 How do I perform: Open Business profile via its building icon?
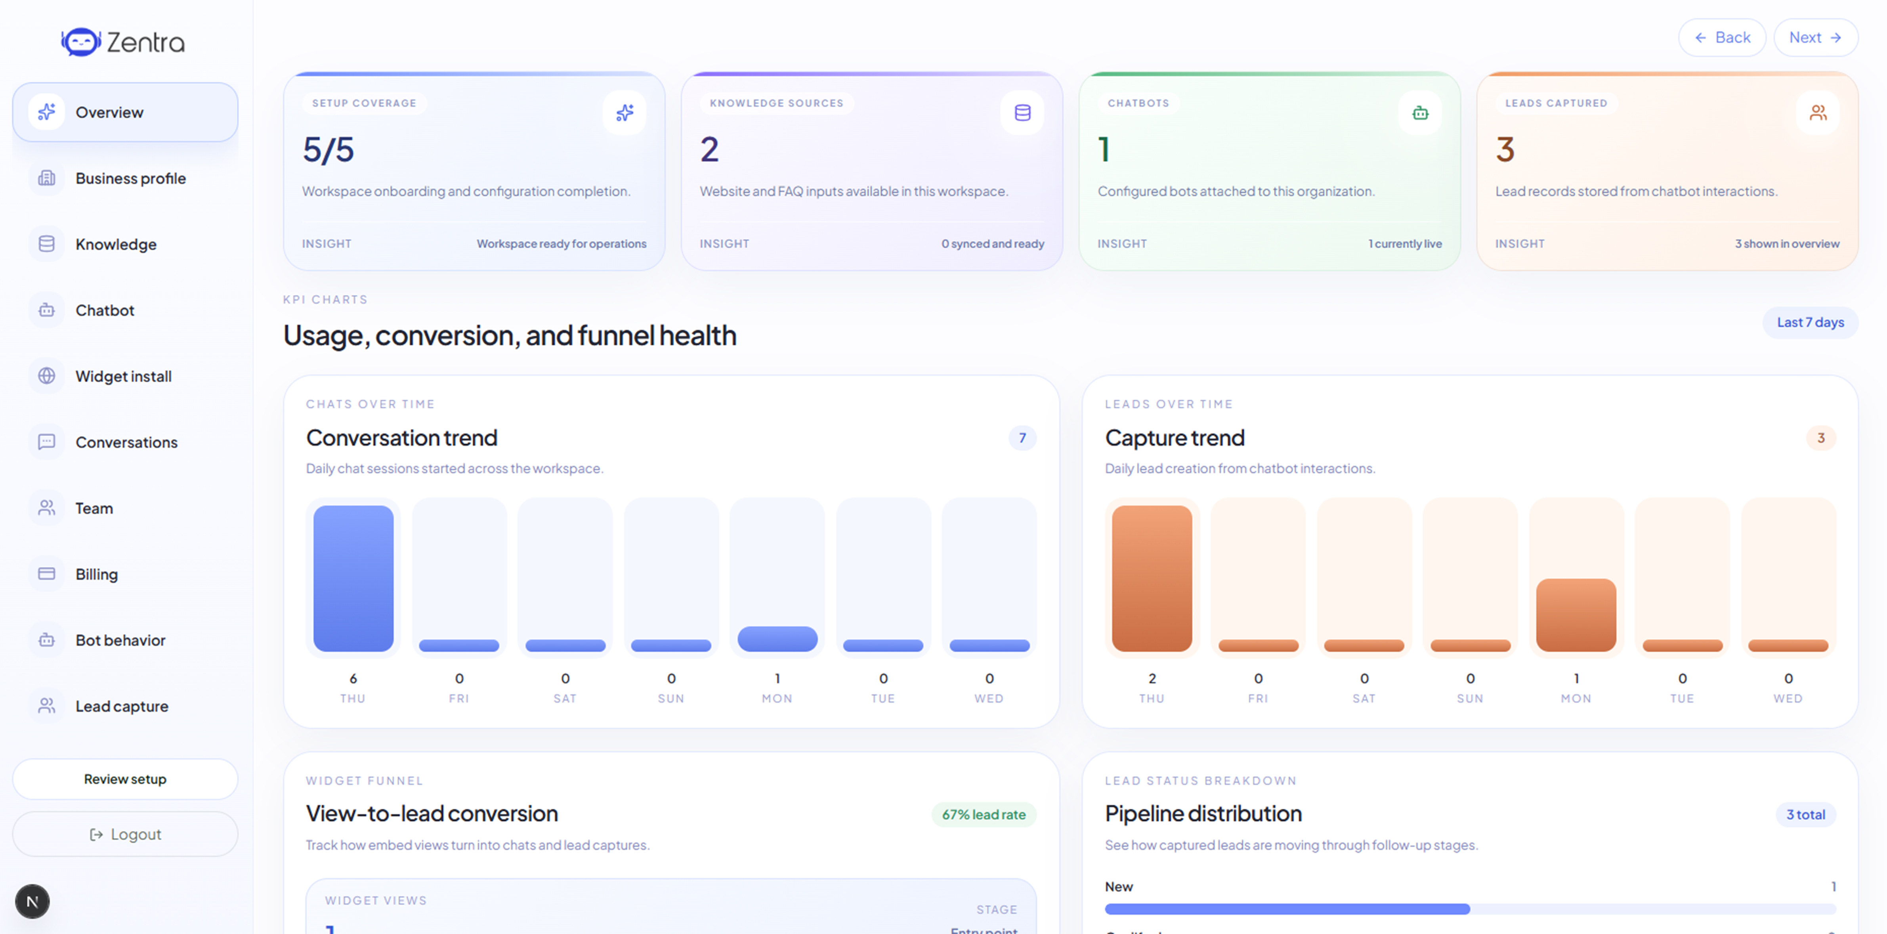coord(47,178)
